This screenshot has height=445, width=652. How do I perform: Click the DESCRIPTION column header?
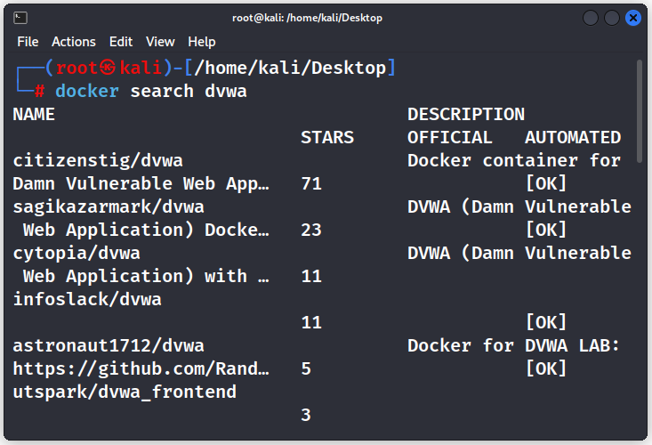466,115
